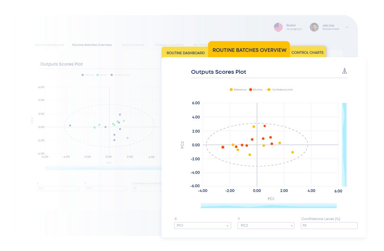
Task: Click the Boston flag icon
Action: (x=278, y=27)
